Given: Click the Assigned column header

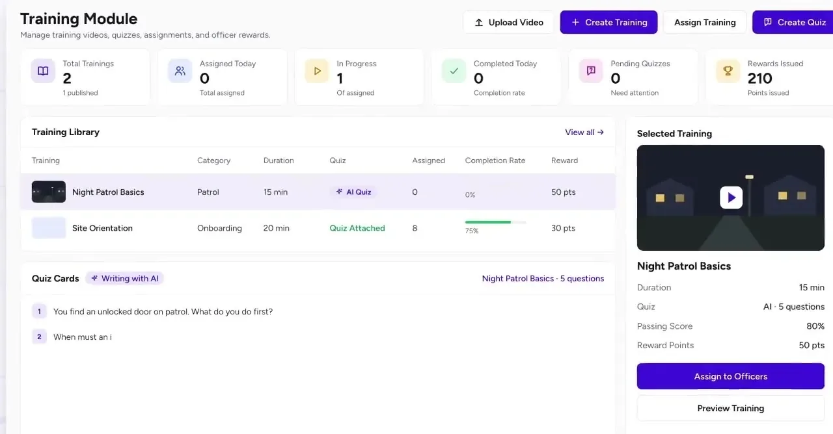Looking at the screenshot, I should [x=428, y=160].
